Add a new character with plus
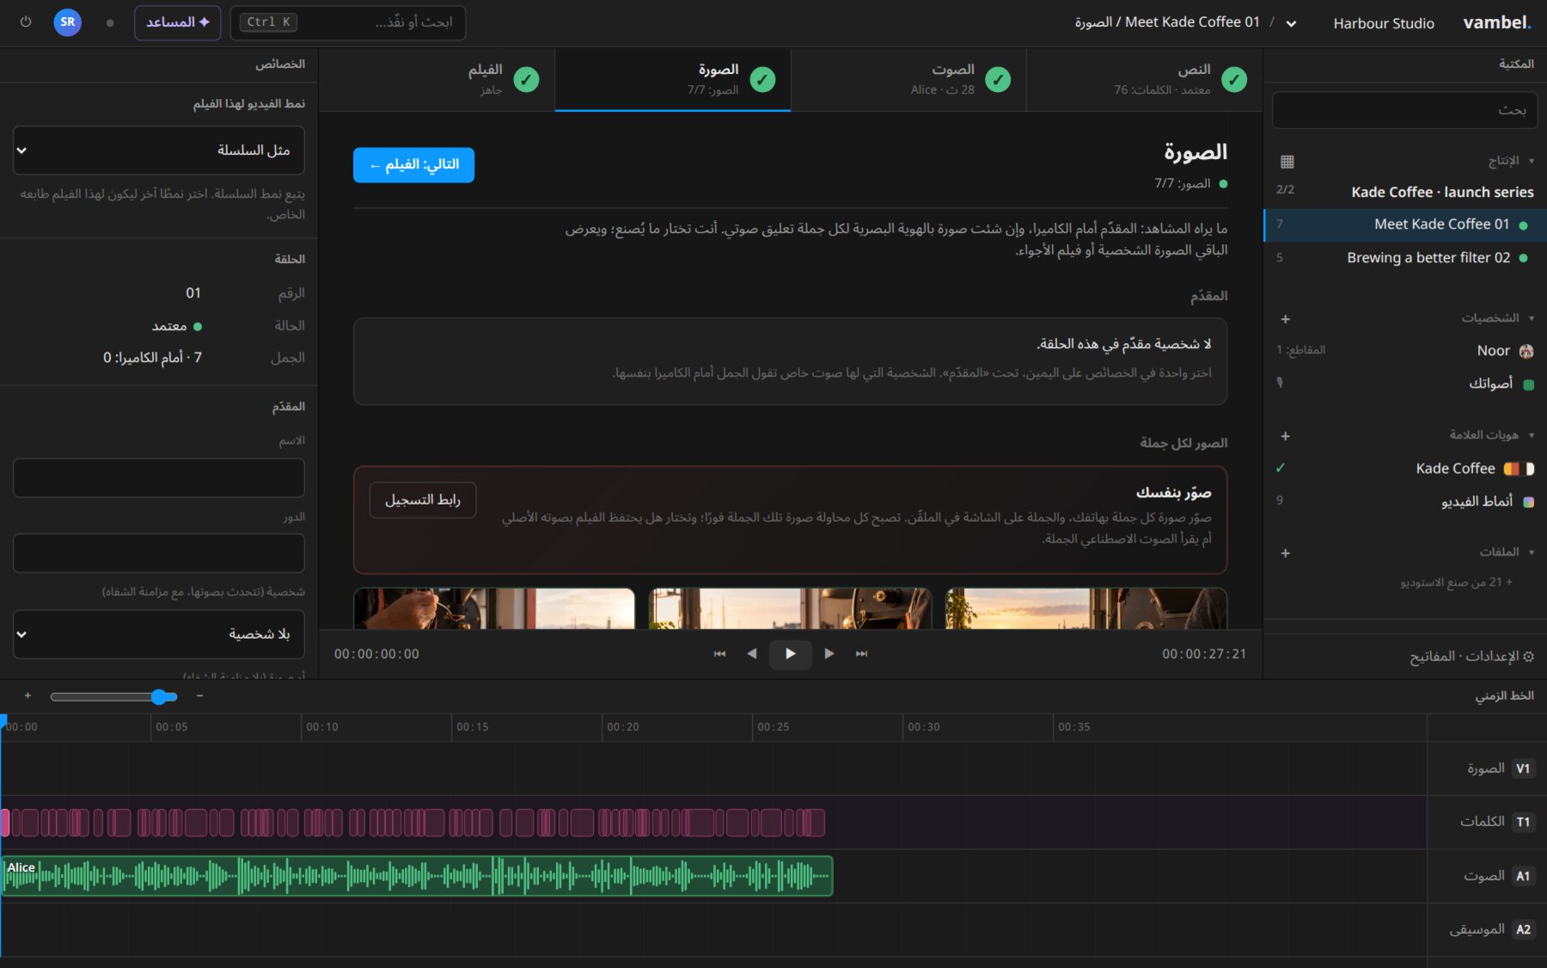The image size is (1547, 968). (1285, 319)
